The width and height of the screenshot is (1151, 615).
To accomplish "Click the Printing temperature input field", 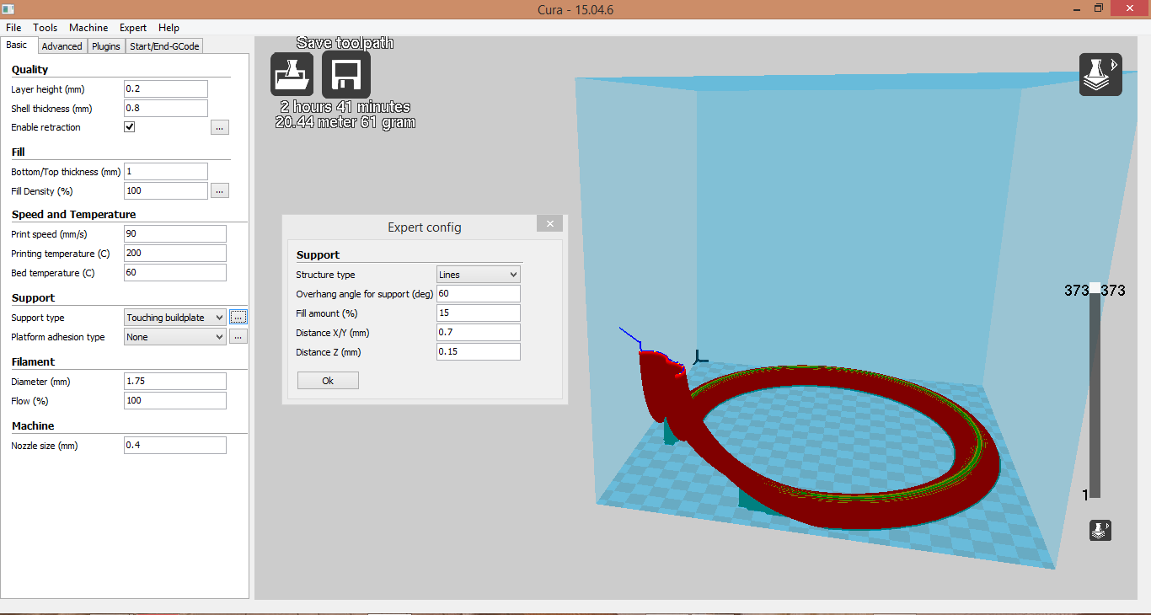I will 175,254.
